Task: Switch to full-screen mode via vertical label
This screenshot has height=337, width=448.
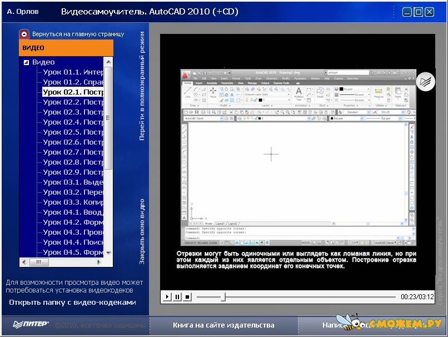Action: pyautogui.click(x=142, y=86)
